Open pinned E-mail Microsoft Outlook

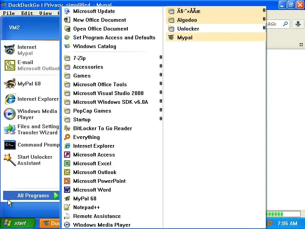point(31,65)
